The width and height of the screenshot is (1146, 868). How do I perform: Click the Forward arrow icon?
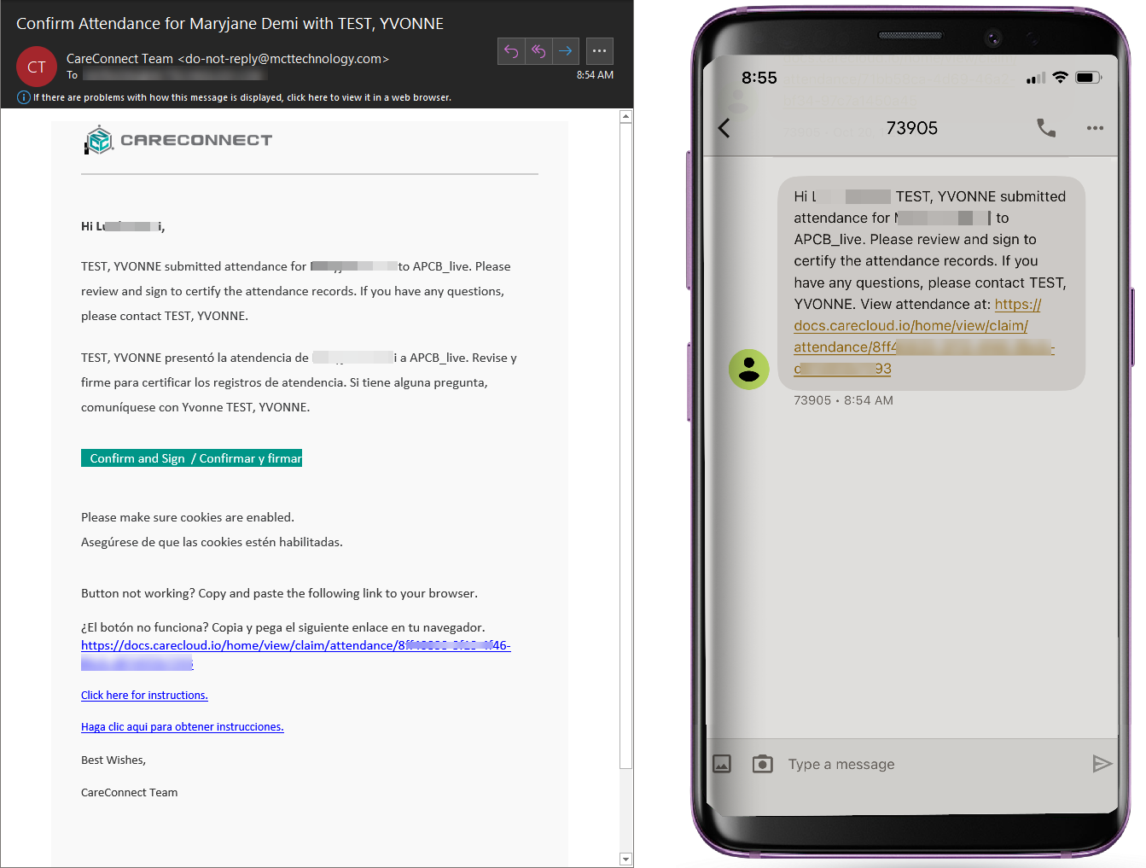point(566,51)
